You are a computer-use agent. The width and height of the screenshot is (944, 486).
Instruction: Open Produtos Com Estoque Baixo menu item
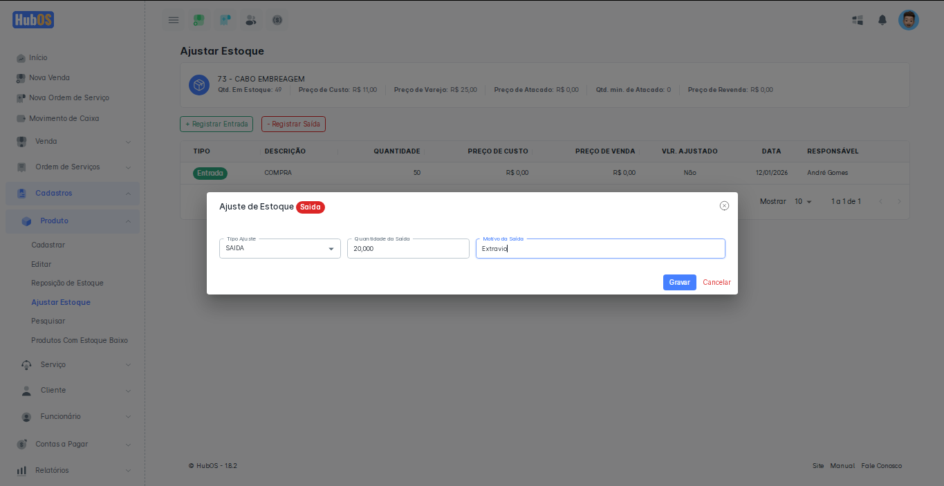coord(79,340)
